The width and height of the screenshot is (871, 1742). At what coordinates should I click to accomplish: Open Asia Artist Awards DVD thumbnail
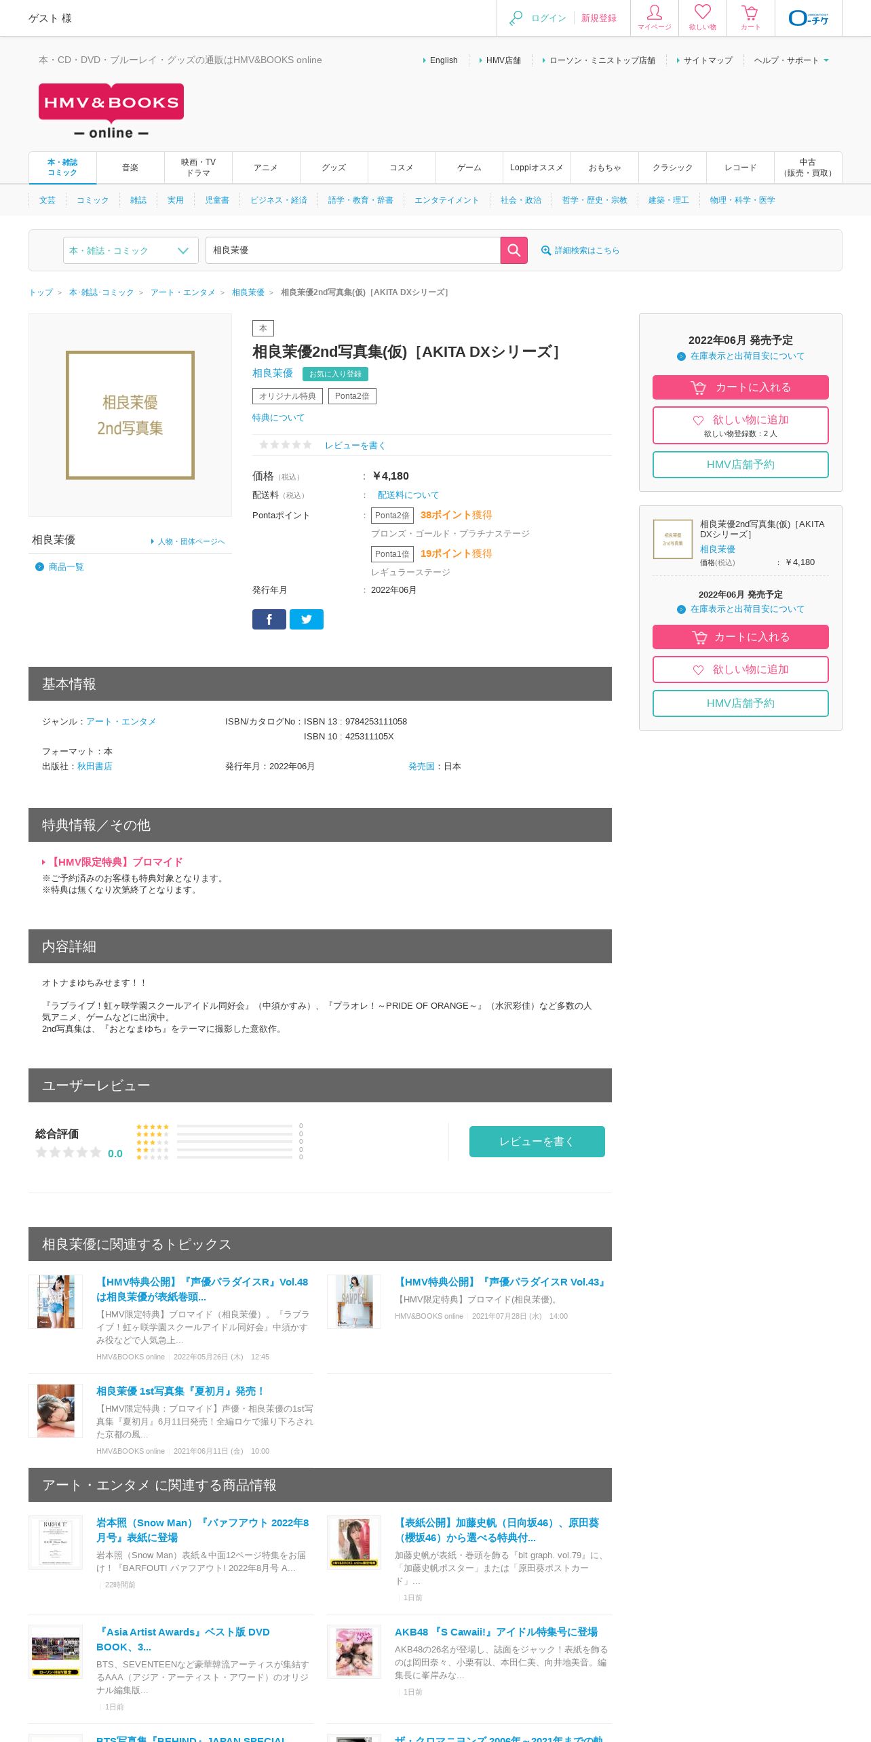(56, 1652)
